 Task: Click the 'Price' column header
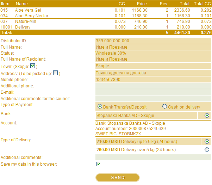[x=142, y=4]
